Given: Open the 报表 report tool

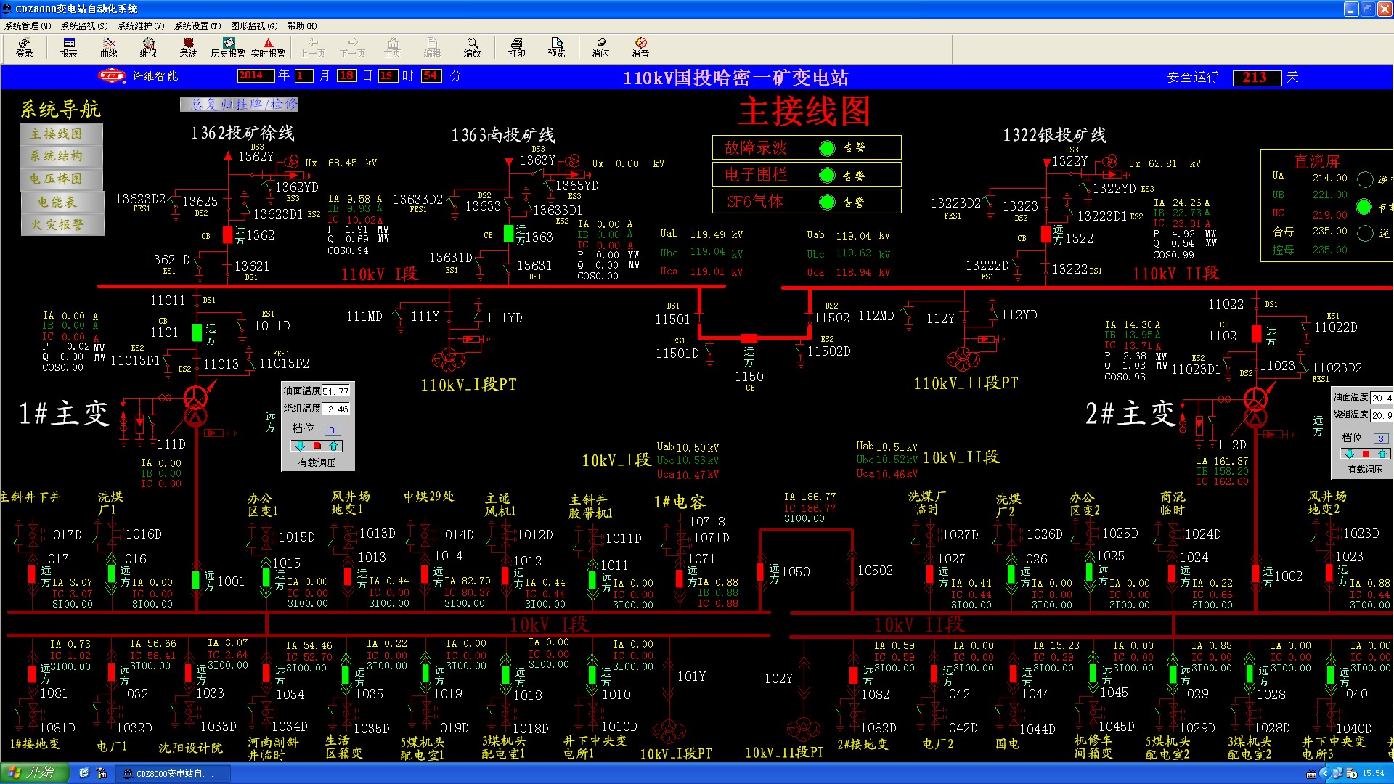Looking at the screenshot, I should (x=68, y=47).
